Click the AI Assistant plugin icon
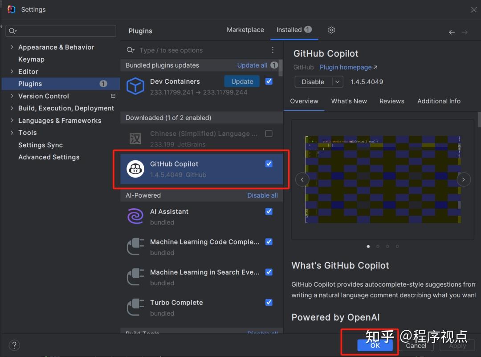481x357 pixels. pyautogui.click(x=135, y=216)
